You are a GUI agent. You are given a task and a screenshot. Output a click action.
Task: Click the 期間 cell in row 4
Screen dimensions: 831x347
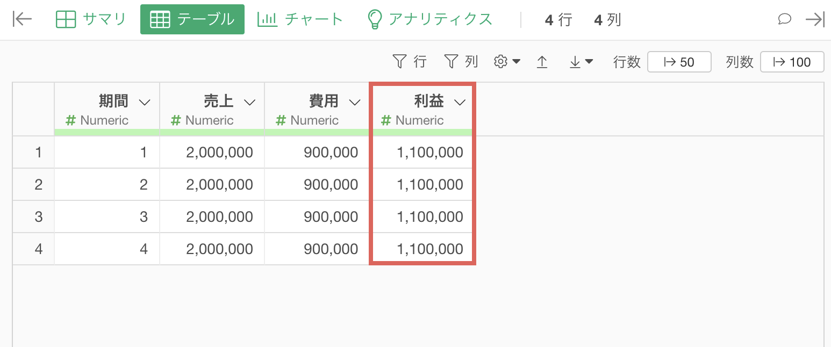coord(107,249)
